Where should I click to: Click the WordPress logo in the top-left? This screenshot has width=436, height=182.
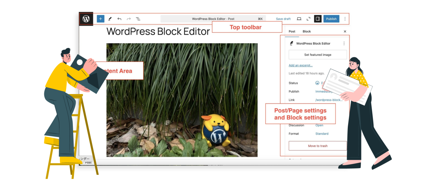coord(86,19)
